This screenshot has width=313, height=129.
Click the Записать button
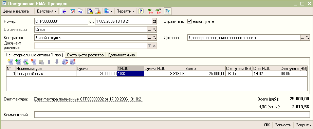[x=283, y=125]
